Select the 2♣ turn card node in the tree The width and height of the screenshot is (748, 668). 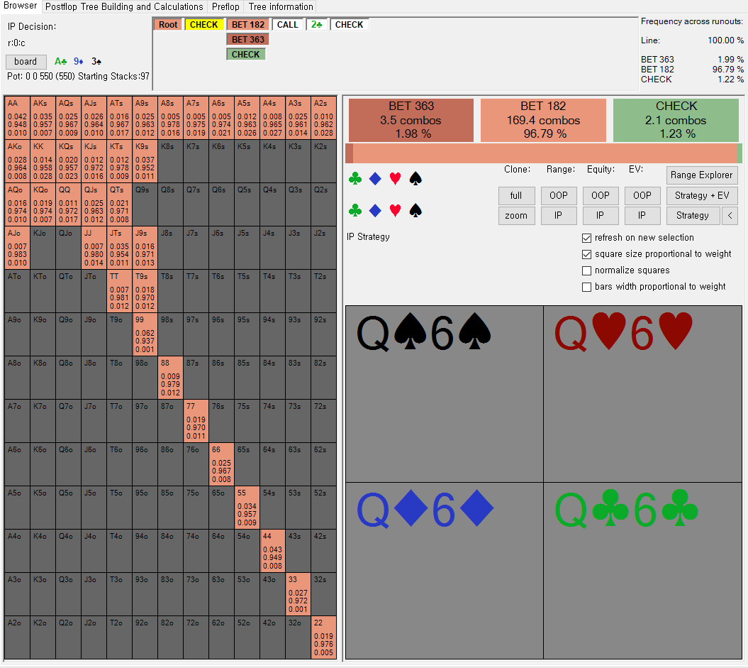(317, 24)
